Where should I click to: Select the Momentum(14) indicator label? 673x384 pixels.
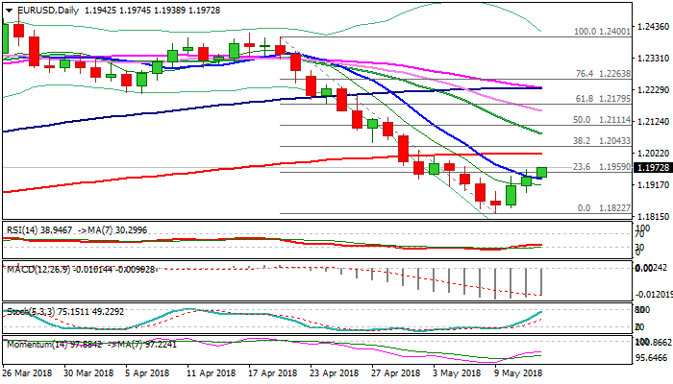[x=38, y=343]
